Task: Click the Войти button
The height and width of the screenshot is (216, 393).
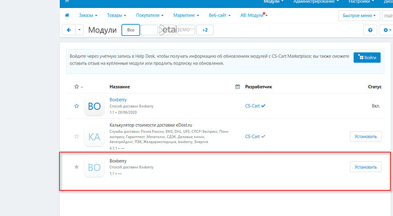Action: coord(367,58)
